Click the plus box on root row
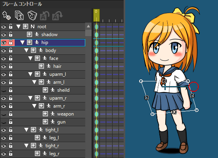Screen dimensions: 218x158 [x=26, y=26]
